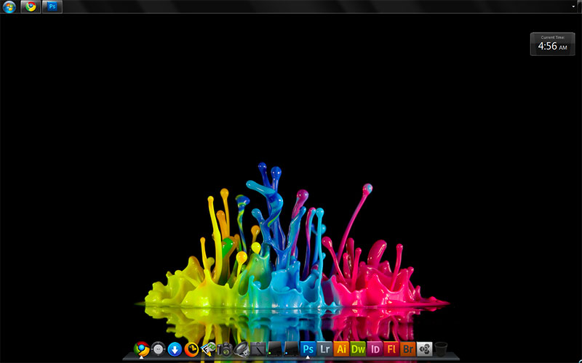Image resolution: width=582 pixels, height=363 pixels.
Task: Launch Lightroom from the dock
Action: click(324, 349)
